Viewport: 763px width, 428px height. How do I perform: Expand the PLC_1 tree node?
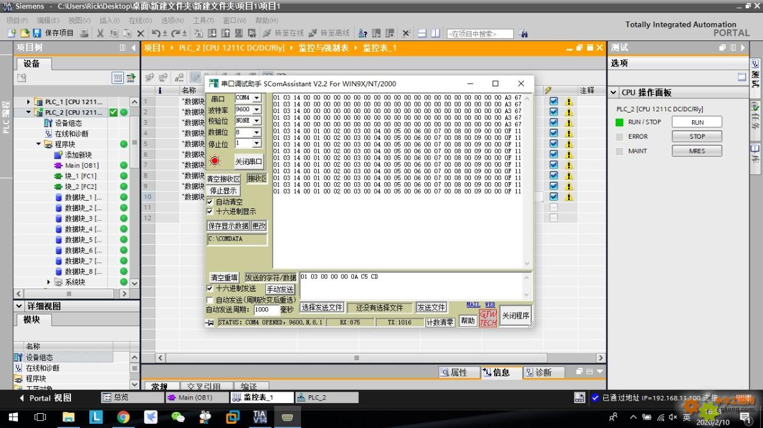point(29,102)
